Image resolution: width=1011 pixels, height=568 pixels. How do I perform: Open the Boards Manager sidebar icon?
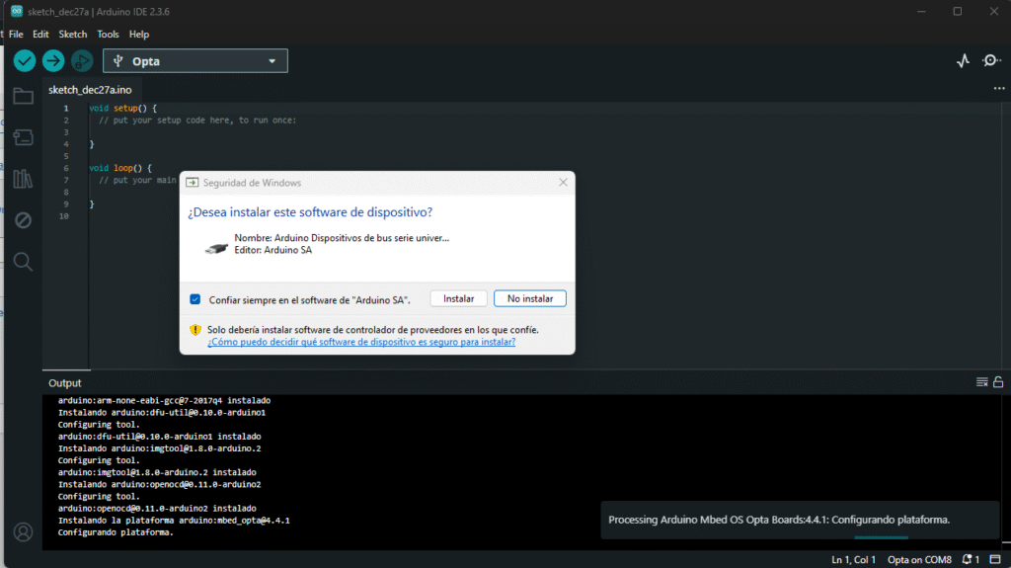click(x=23, y=137)
